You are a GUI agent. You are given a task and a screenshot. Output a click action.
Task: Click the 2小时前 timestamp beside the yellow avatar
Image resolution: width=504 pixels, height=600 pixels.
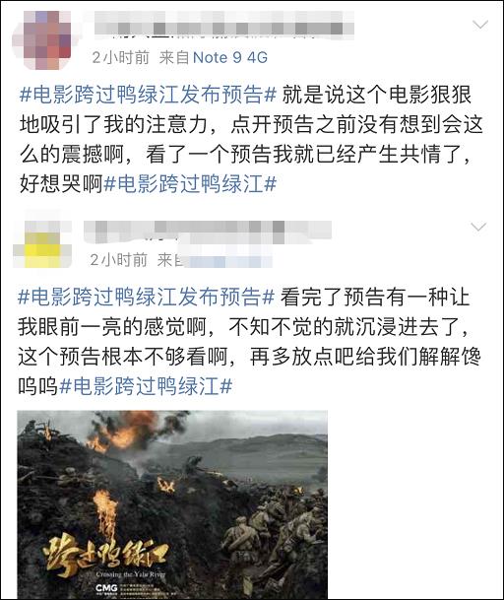[118, 260]
